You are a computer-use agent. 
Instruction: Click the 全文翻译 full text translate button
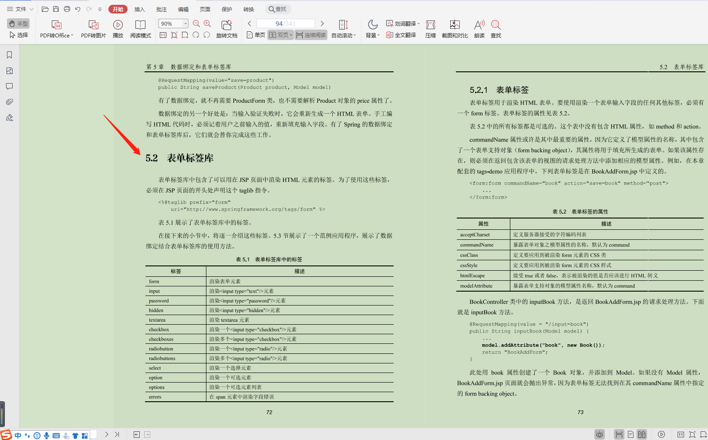pyautogui.click(x=401, y=35)
